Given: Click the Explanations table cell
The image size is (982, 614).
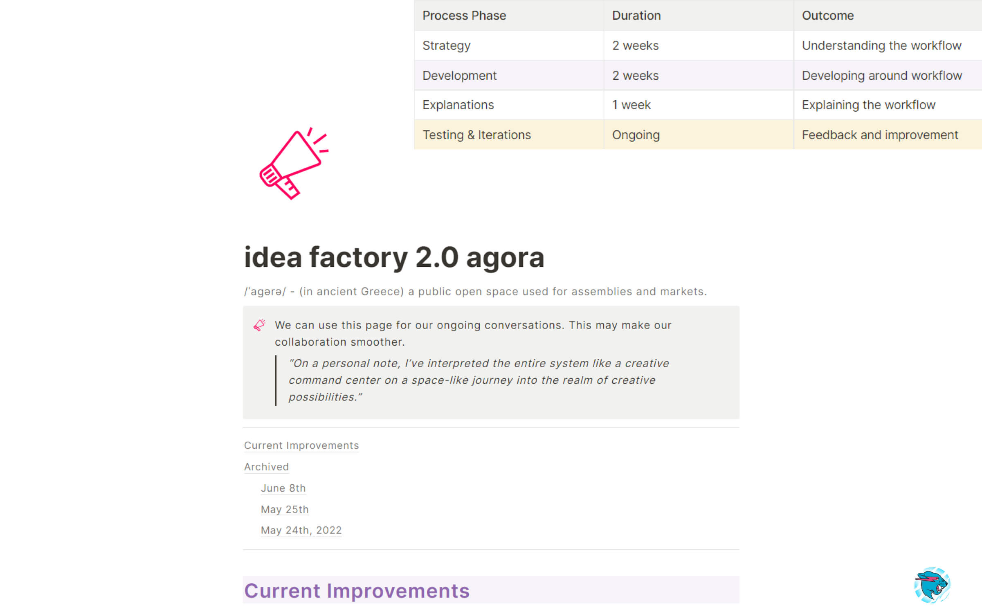Looking at the screenshot, I should [x=458, y=105].
